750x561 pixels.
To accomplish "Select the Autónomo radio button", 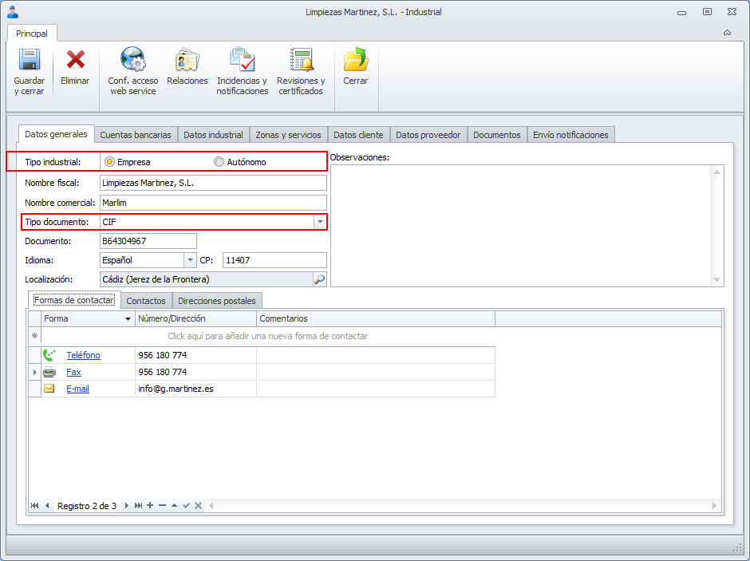I will [x=219, y=162].
